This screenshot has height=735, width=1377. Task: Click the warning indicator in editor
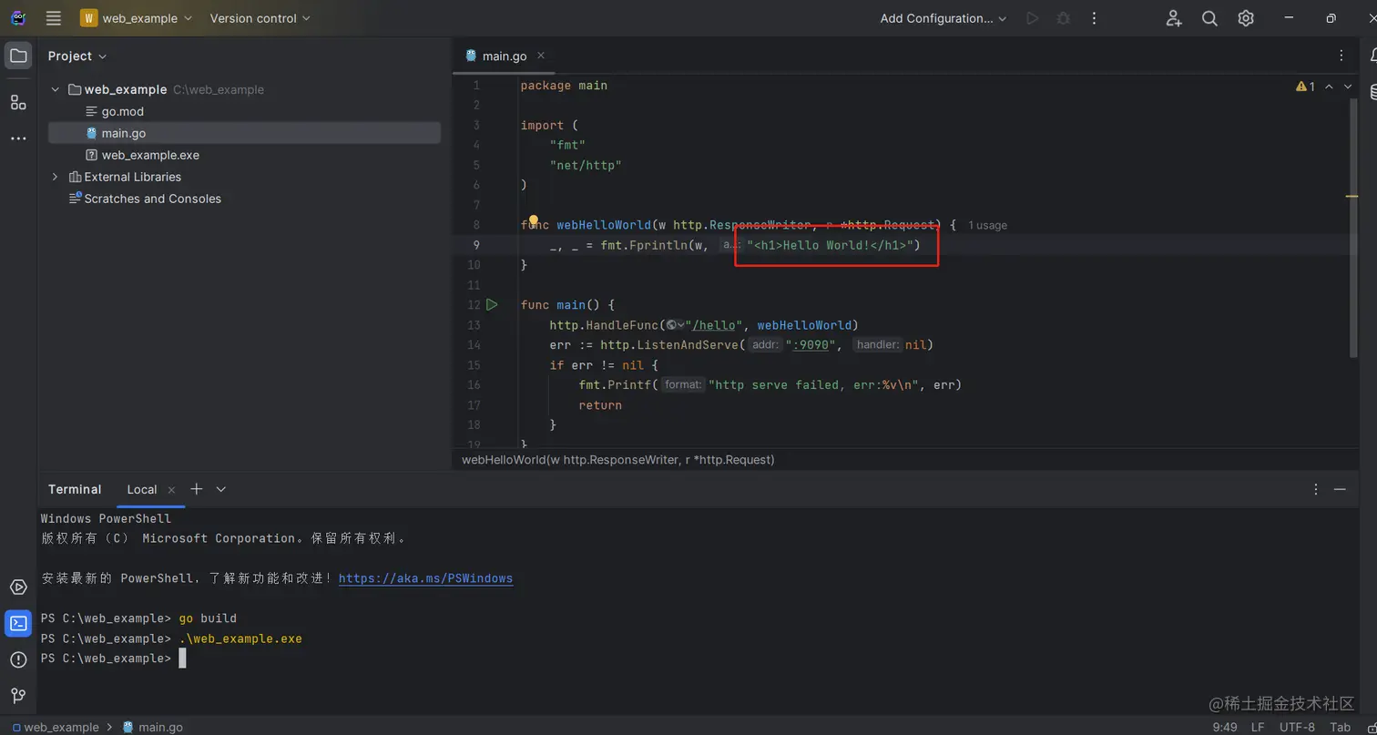[1305, 87]
